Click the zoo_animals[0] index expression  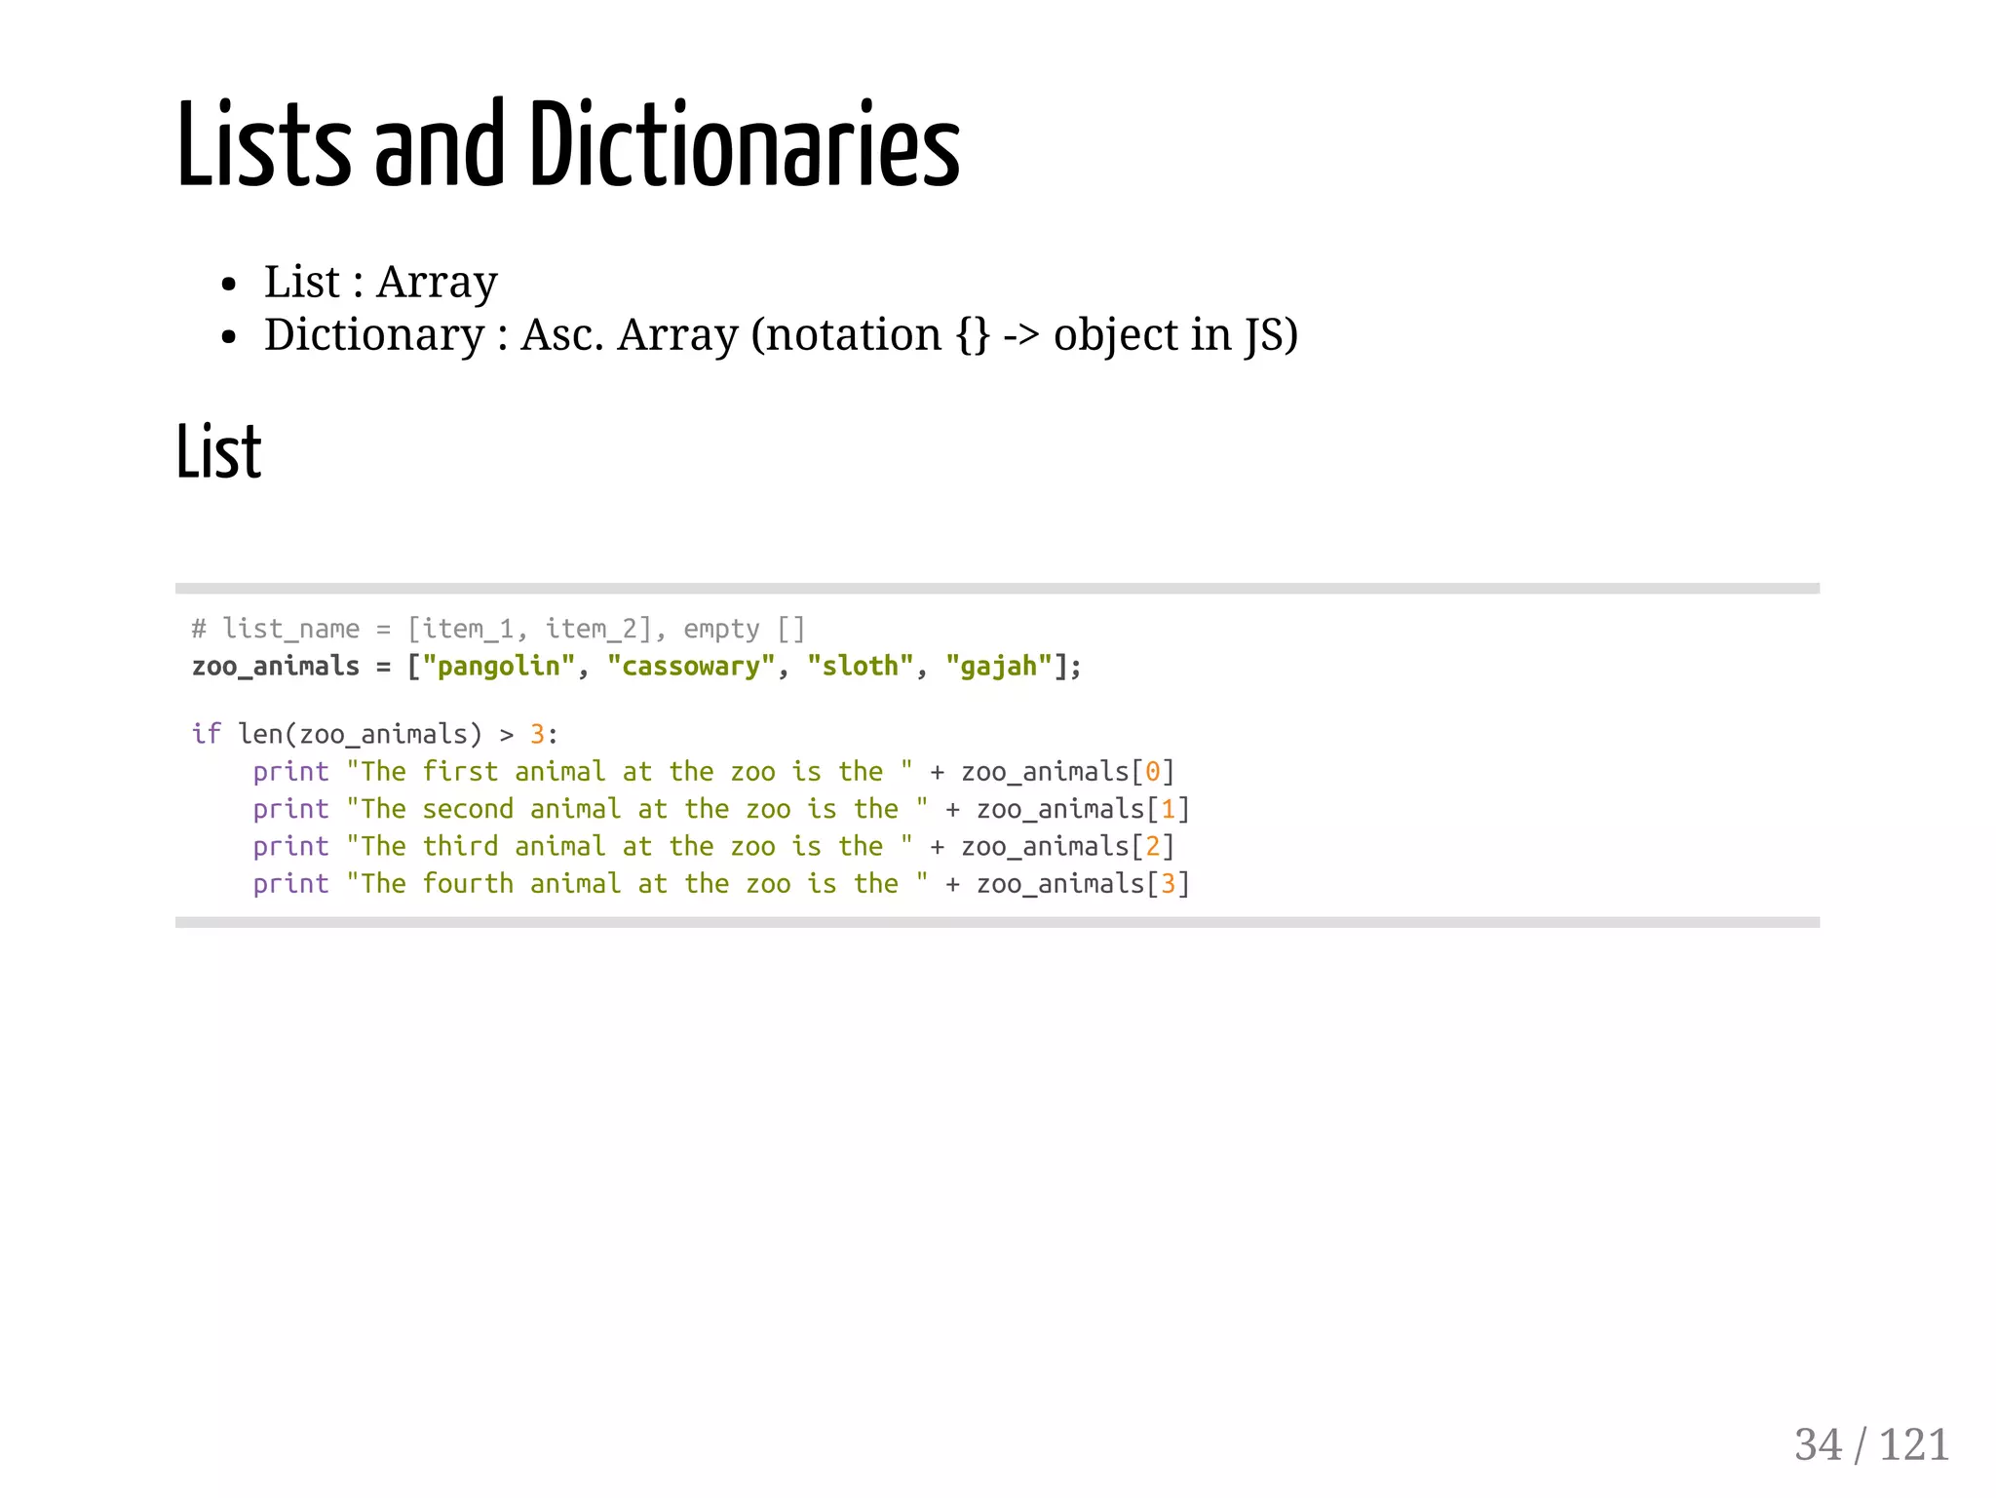click(1067, 772)
